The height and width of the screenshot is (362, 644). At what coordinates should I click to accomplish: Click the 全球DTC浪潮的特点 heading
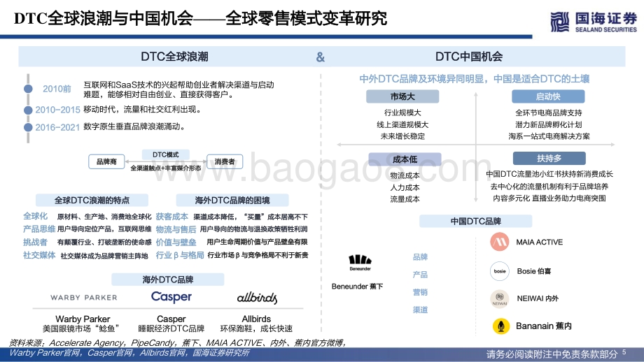pos(92,200)
